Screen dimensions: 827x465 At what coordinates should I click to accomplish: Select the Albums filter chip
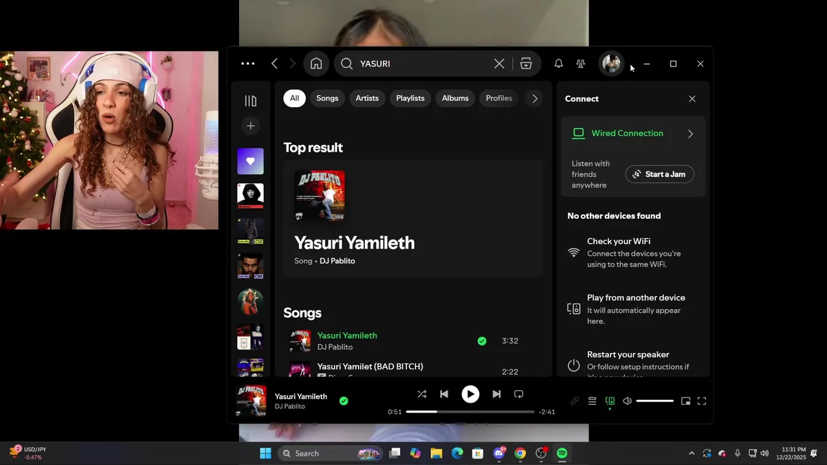pyautogui.click(x=455, y=98)
